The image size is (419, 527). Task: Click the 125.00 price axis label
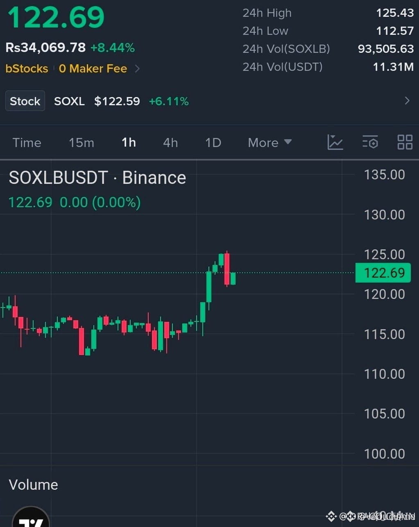(384, 254)
